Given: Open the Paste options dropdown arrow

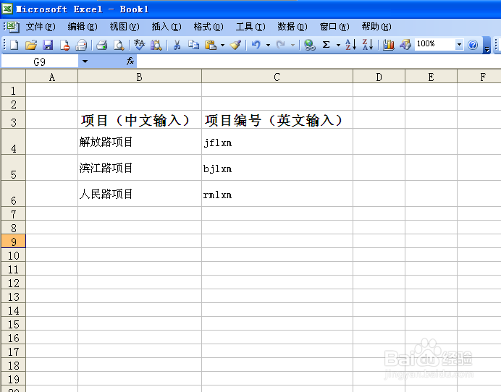Looking at the screenshot, I should tap(222, 45).
